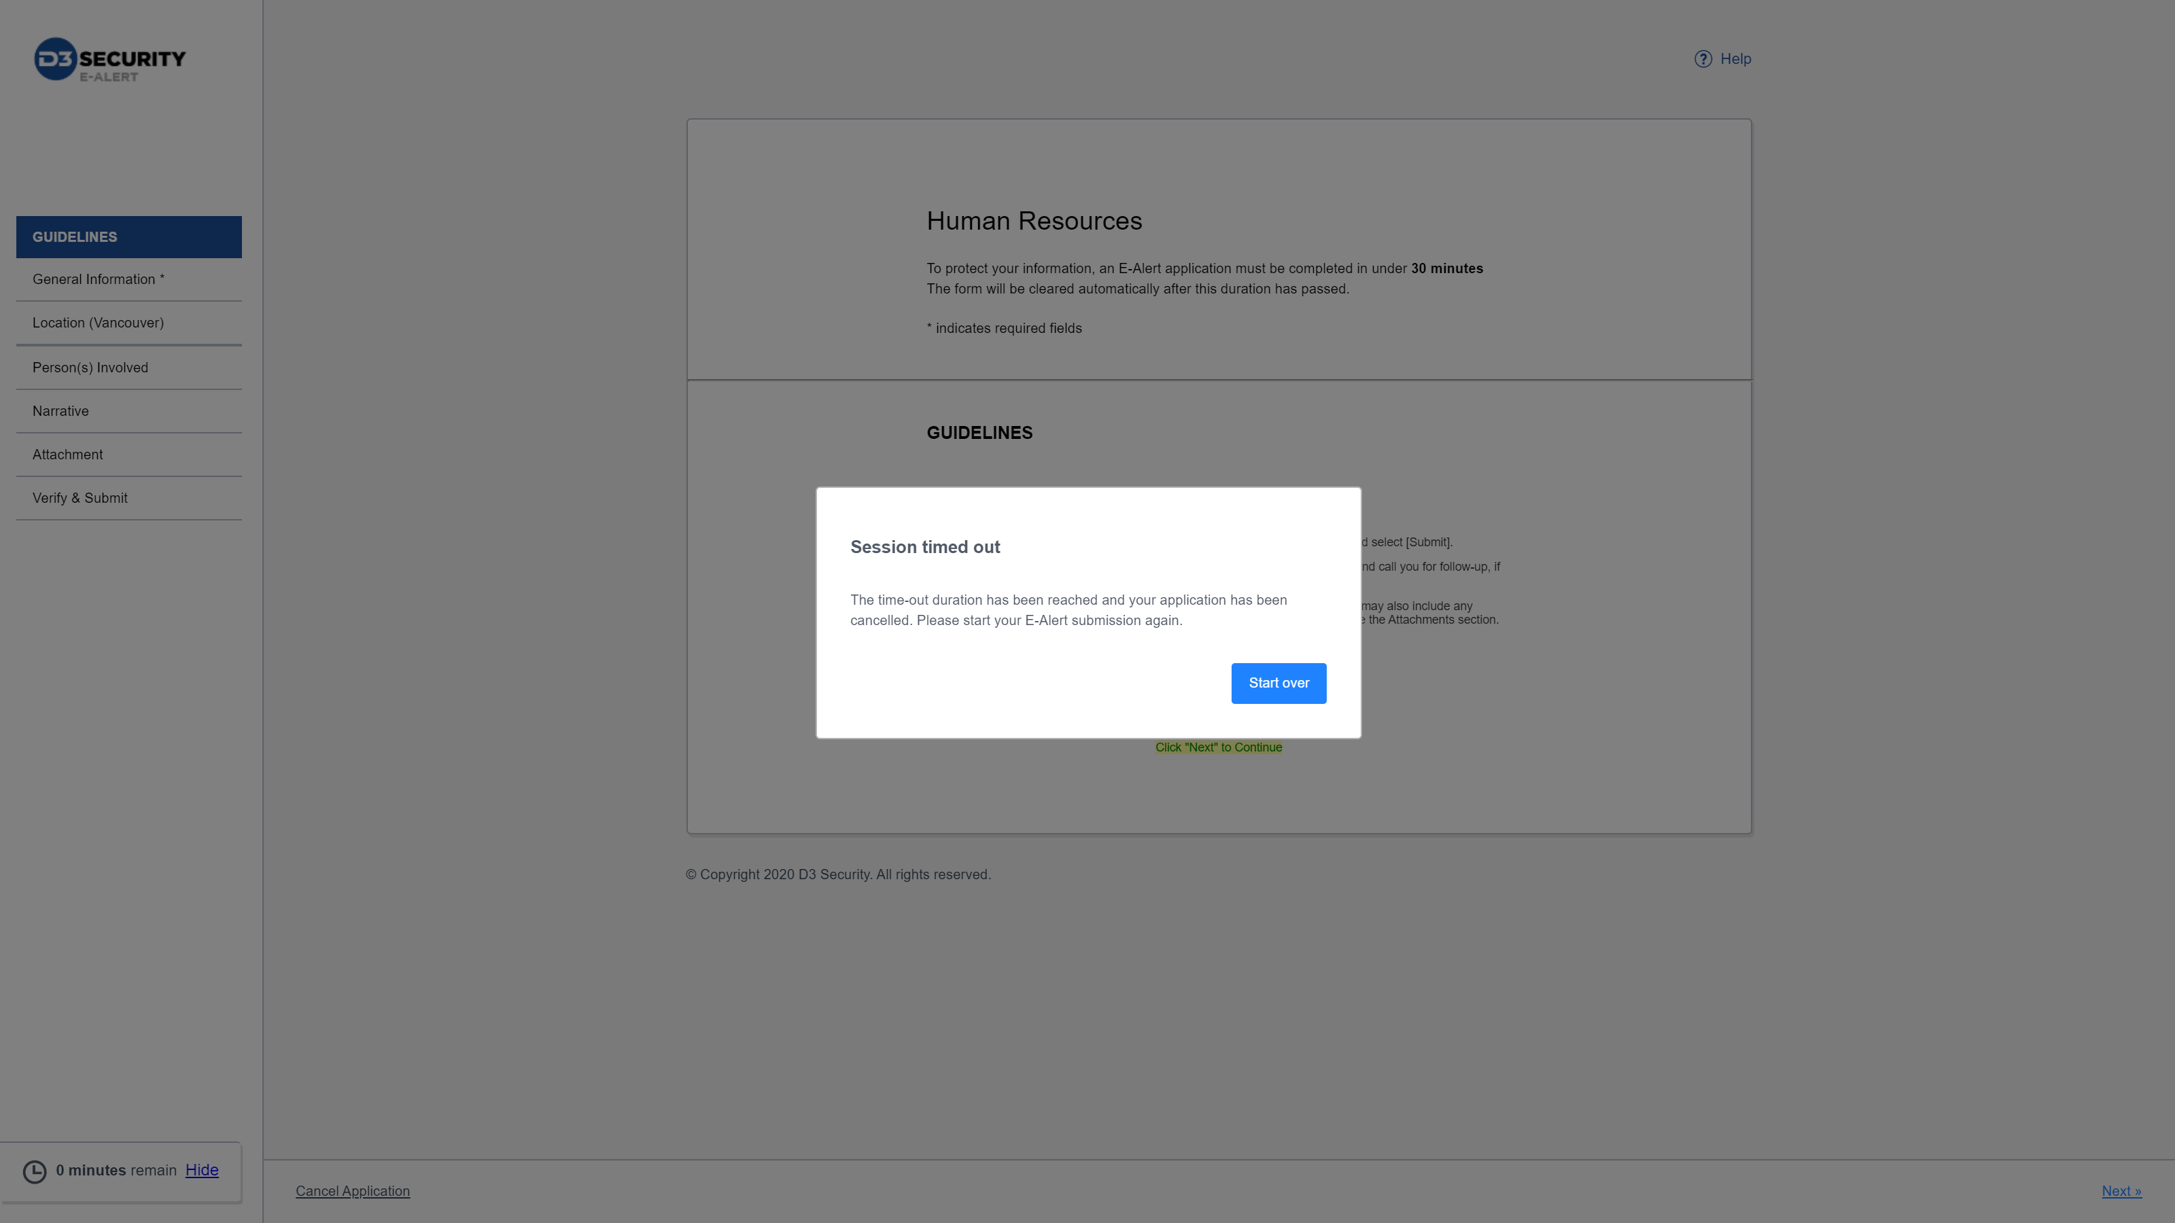Go to General Information section
This screenshot has height=1223, width=2175.
click(x=98, y=279)
